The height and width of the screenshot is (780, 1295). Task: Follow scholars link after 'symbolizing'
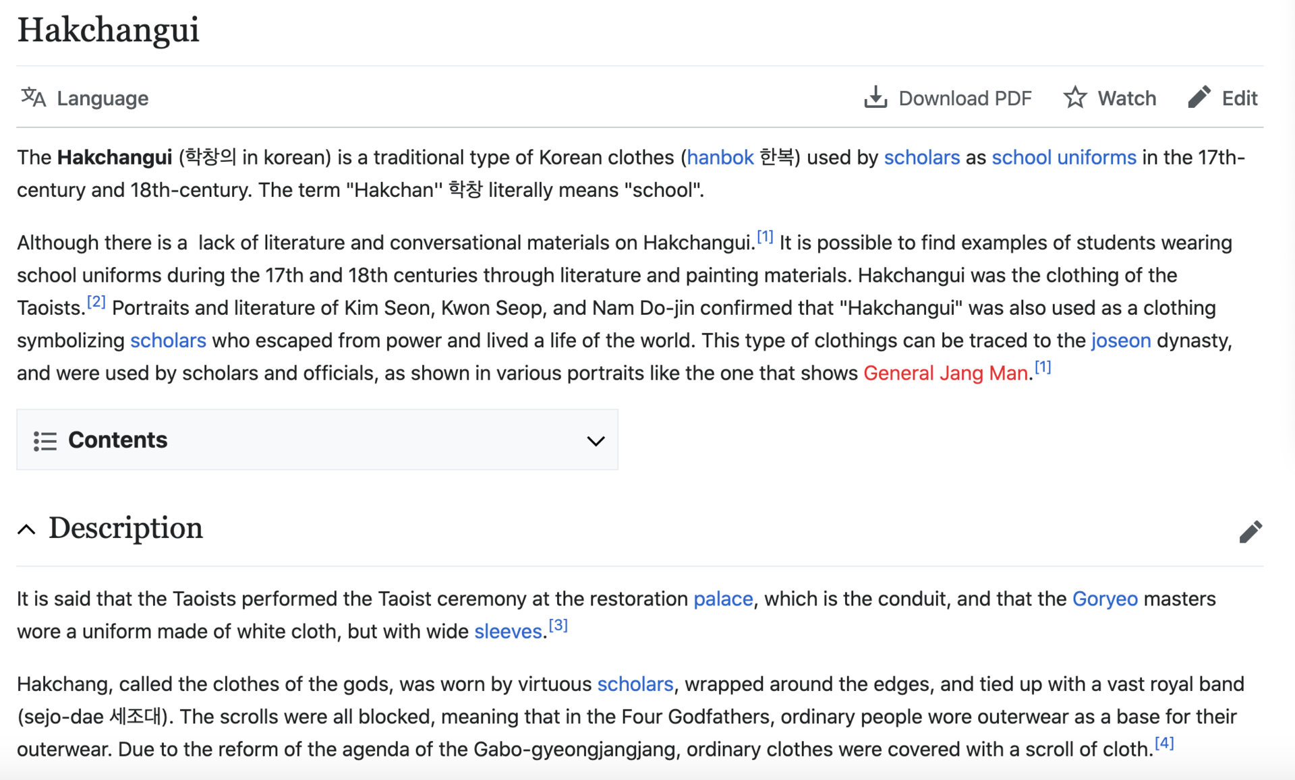pos(168,340)
